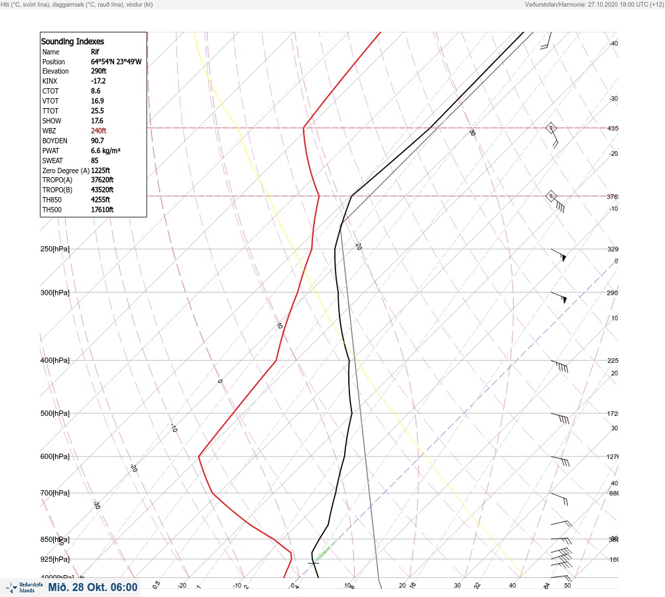Click the wind barb at 600 hPa
665x597 pixels.
[560, 461]
